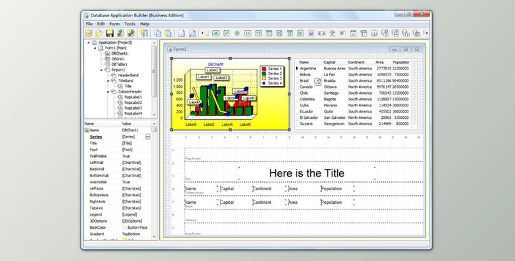Viewport: 515px width, 261px height.
Task: Click the lock icon over the data grid
Action: pos(318,82)
